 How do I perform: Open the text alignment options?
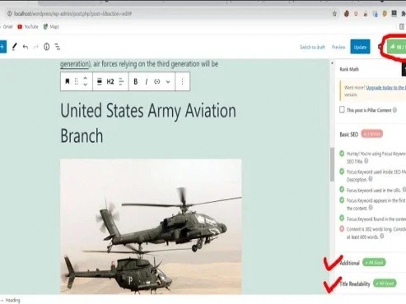coord(121,81)
